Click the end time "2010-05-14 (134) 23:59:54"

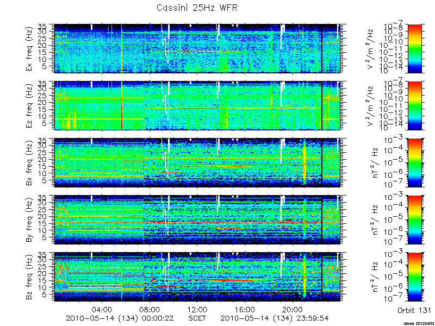point(275,318)
